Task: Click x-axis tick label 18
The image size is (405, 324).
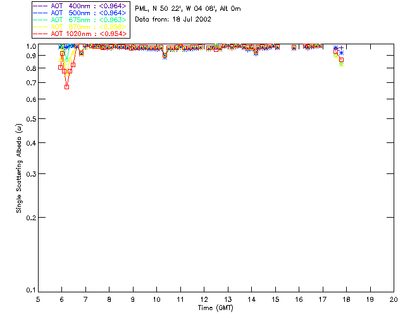Action: tap(346, 299)
